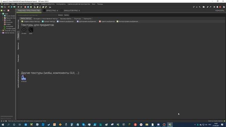Viewport: 226px width, 127px height.
Task: Click the VCS branch setup toolbar icon
Action: [194, 7]
